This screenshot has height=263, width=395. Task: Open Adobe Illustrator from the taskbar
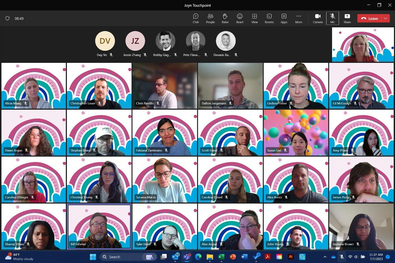290,257
